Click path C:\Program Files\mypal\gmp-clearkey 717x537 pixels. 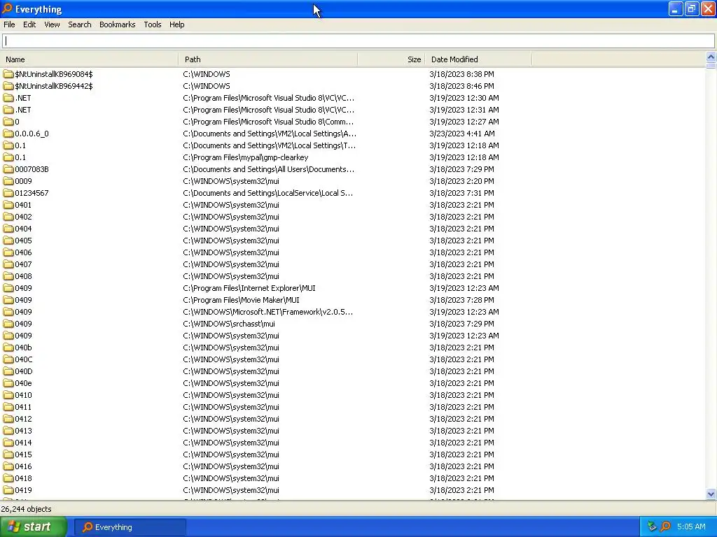(x=246, y=157)
